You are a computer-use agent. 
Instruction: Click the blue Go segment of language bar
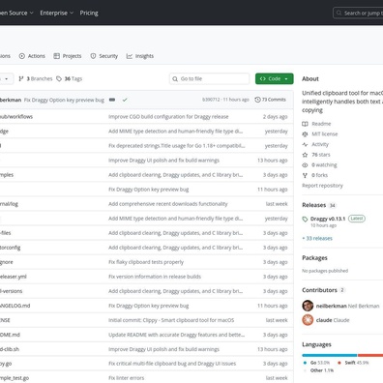(x=330, y=355)
